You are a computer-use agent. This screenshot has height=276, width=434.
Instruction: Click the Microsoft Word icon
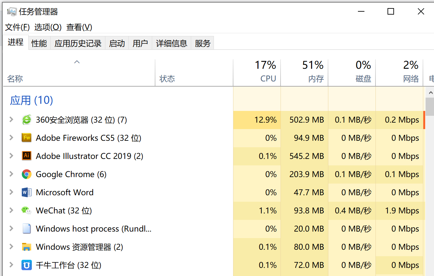click(27, 192)
